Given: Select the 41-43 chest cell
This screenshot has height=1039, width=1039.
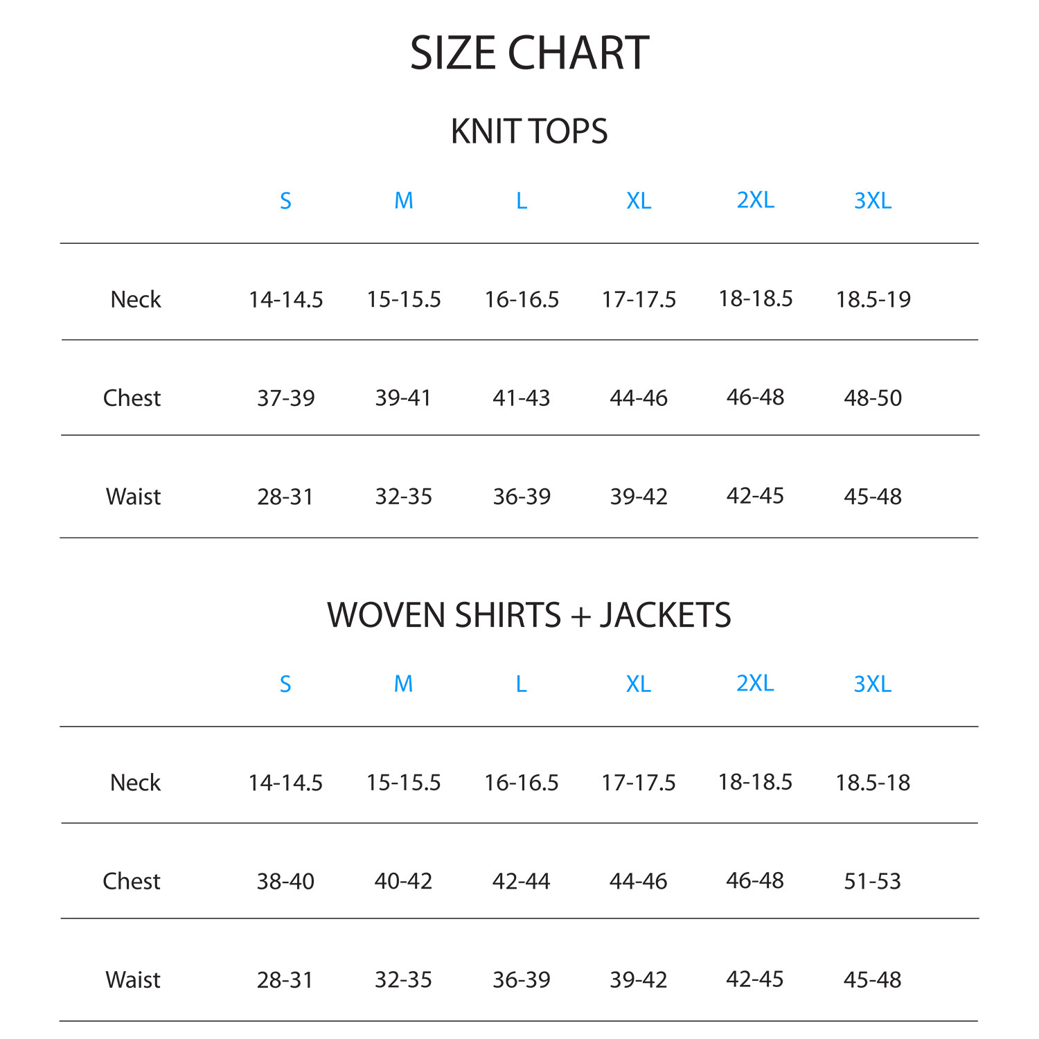Looking at the screenshot, I should click(x=522, y=398).
